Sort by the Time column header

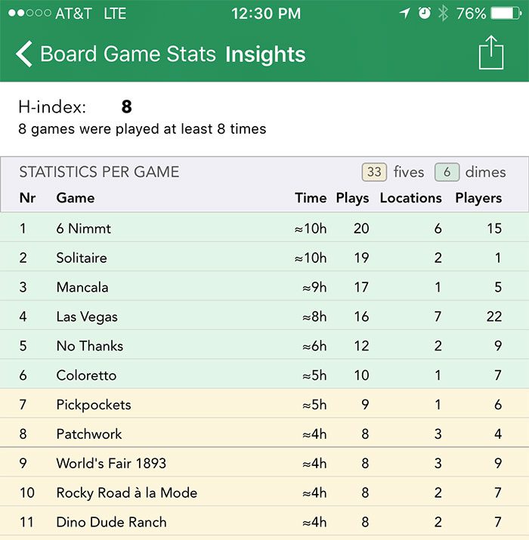click(311, 198)
